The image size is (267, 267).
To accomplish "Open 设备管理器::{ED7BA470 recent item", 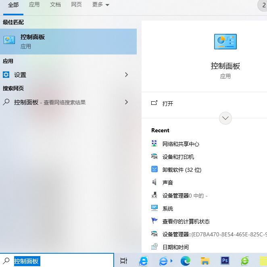I will point(215,234).
